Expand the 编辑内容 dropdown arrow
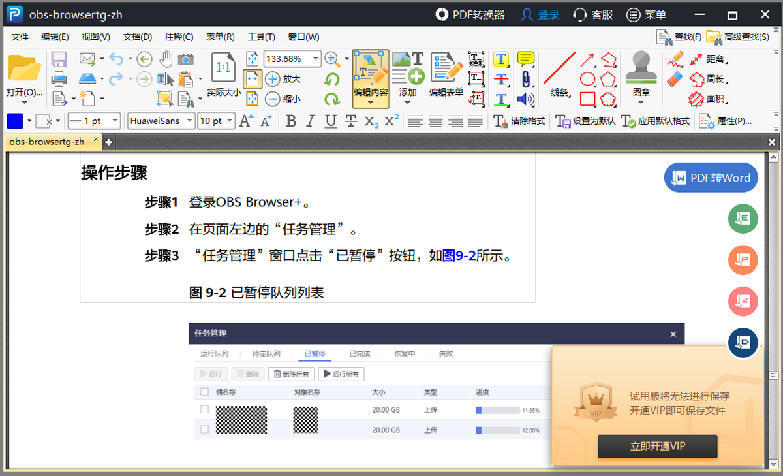The height and width of the screenshot is (476, 783). (371, 103)
